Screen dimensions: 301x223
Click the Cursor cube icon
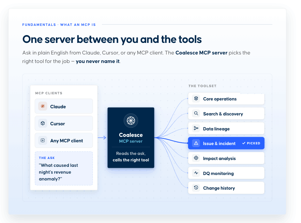pyautogui.click(x=43, y=123)
